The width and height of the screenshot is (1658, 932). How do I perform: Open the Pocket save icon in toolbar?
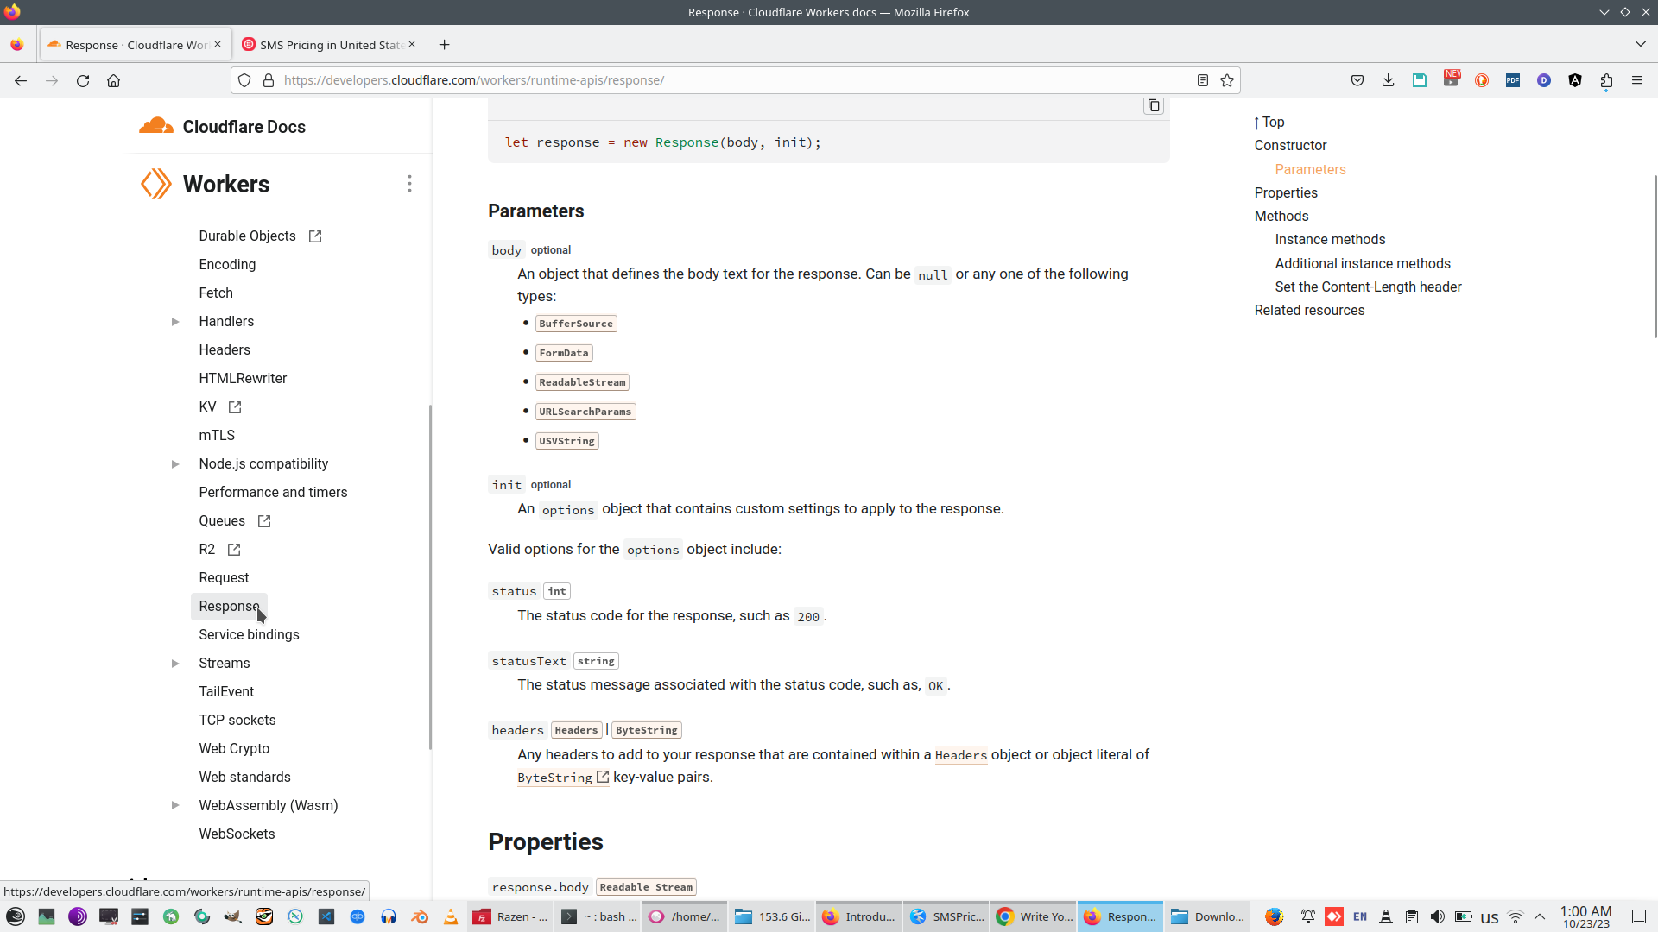pyautogui.click(x=1357, y=80)
